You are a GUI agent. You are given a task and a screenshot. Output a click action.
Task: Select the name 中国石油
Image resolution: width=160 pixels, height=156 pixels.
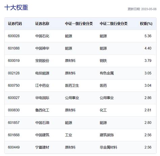click(x=42, y=123)
